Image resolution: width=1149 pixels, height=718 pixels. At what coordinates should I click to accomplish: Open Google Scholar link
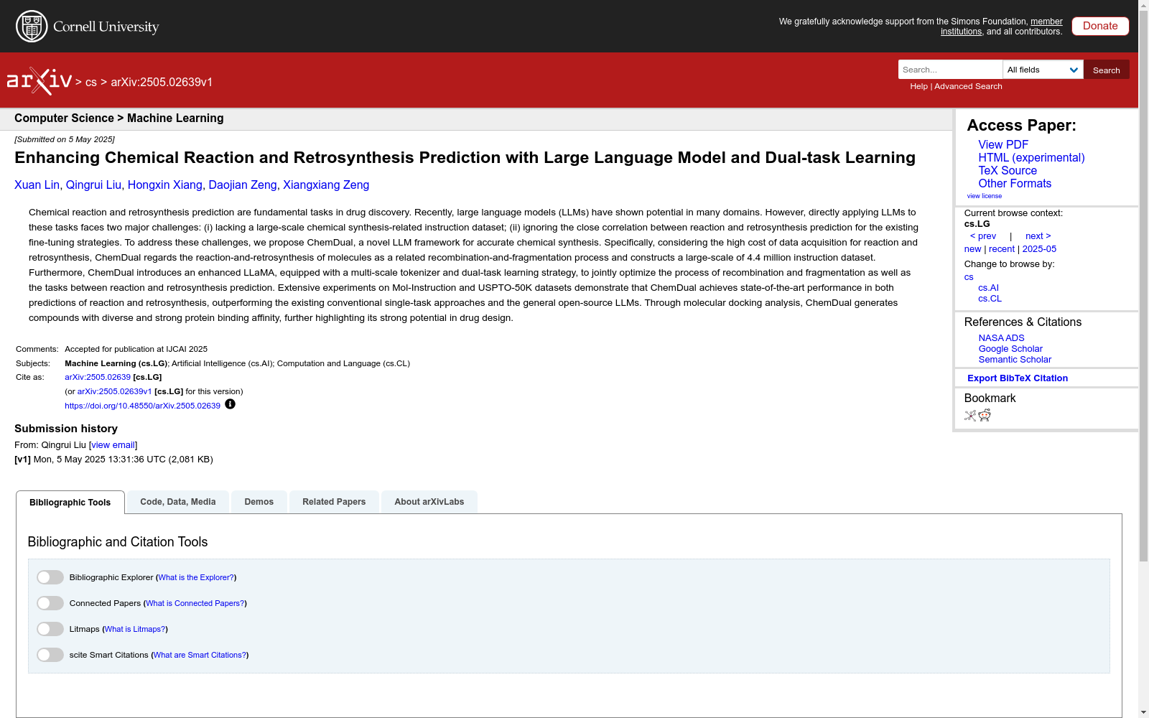[x=1010, y=349]
